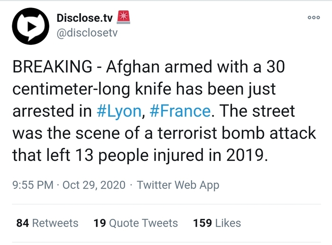View the 84 Retweets list
Image resolution: width=332 pixels, height=245 pixels.
(x=47, y=223)
